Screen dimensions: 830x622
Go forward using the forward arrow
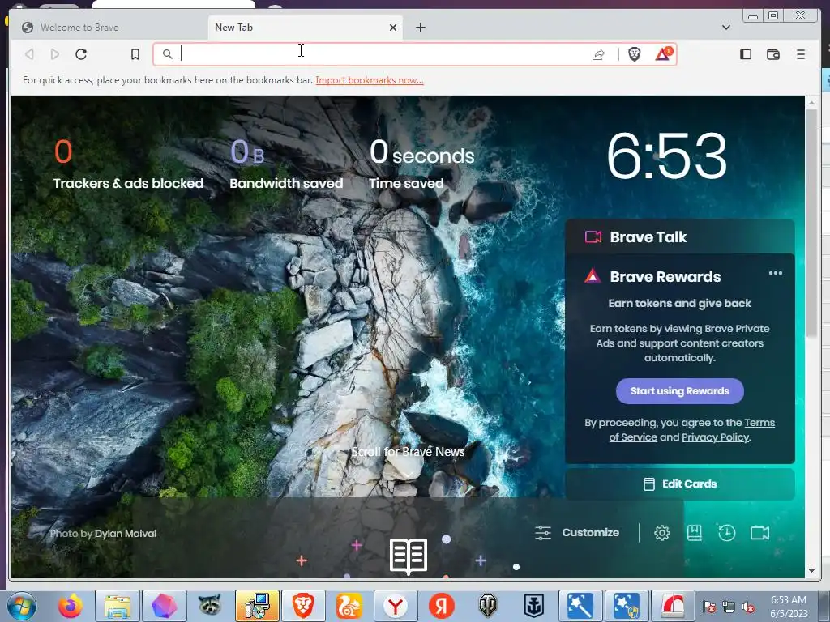tap(54, 54)
